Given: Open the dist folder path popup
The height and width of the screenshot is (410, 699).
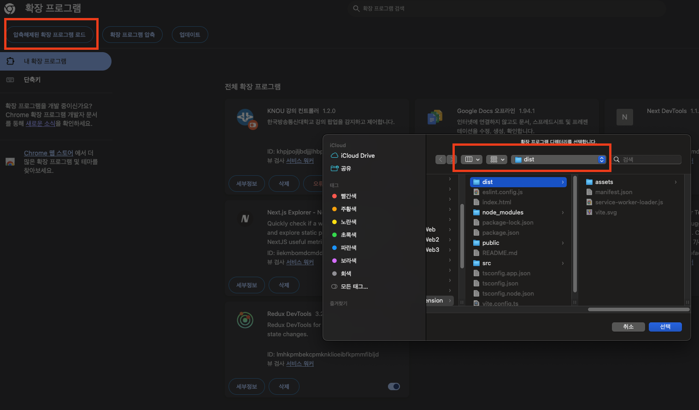Looking at the screenshot, I should pos(558,160).
